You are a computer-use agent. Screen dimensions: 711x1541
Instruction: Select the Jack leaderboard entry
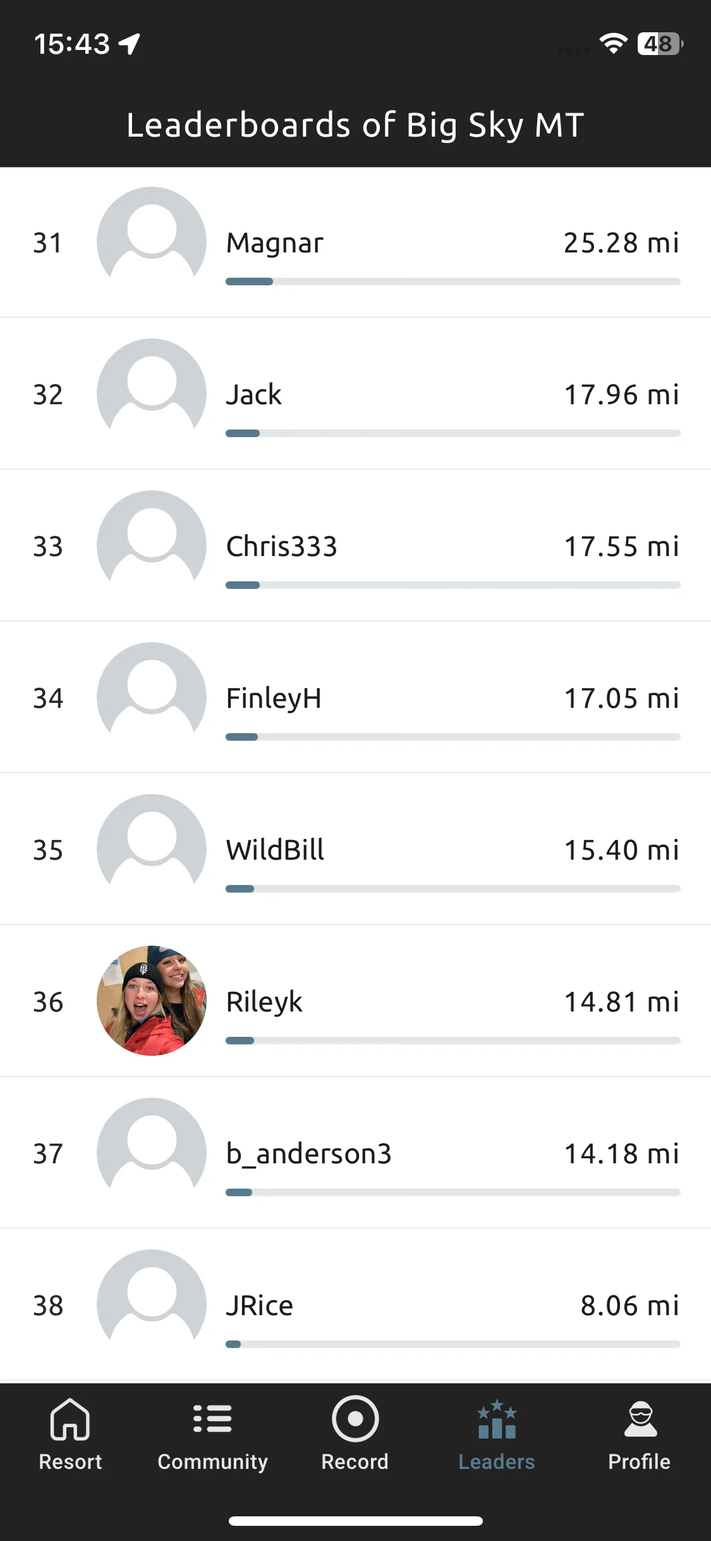click(355, 393)
